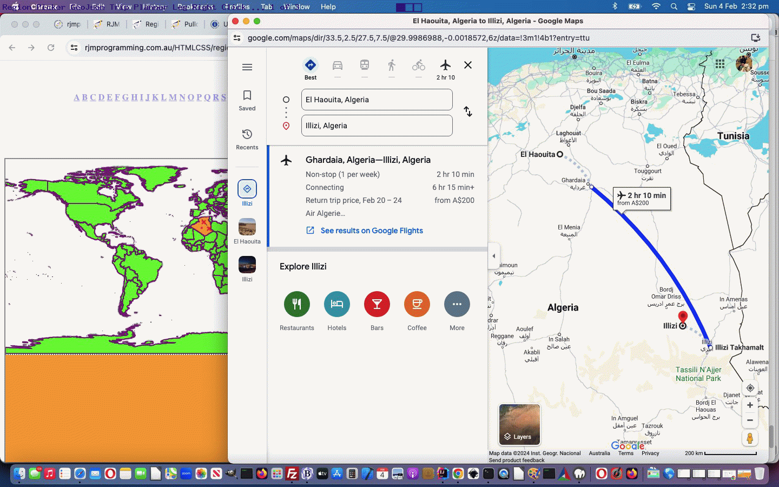Open Control Center in menu bar
Viewport: 779px width, 487px height.
tap(691, 6)
